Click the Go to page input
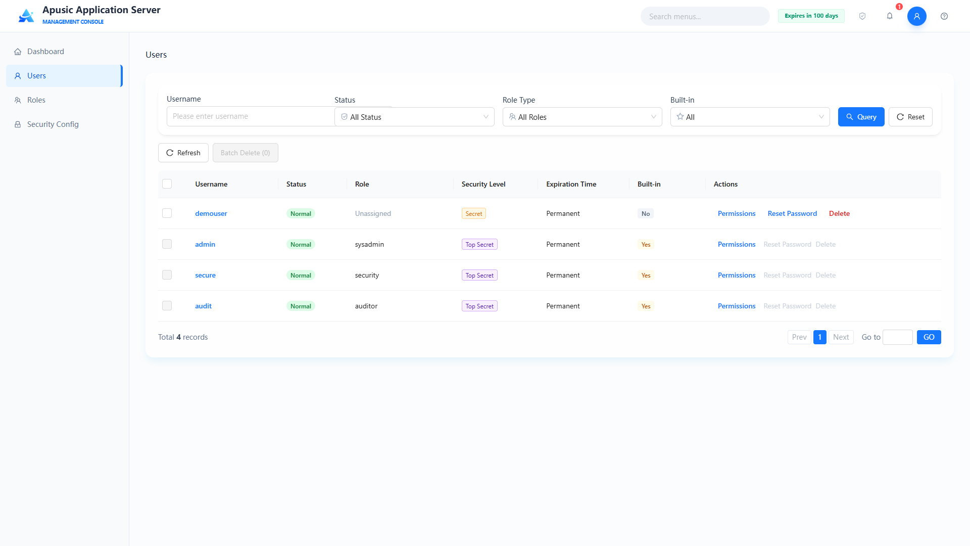970x546 pixels. pyautogui.click(x=897, y=337)
